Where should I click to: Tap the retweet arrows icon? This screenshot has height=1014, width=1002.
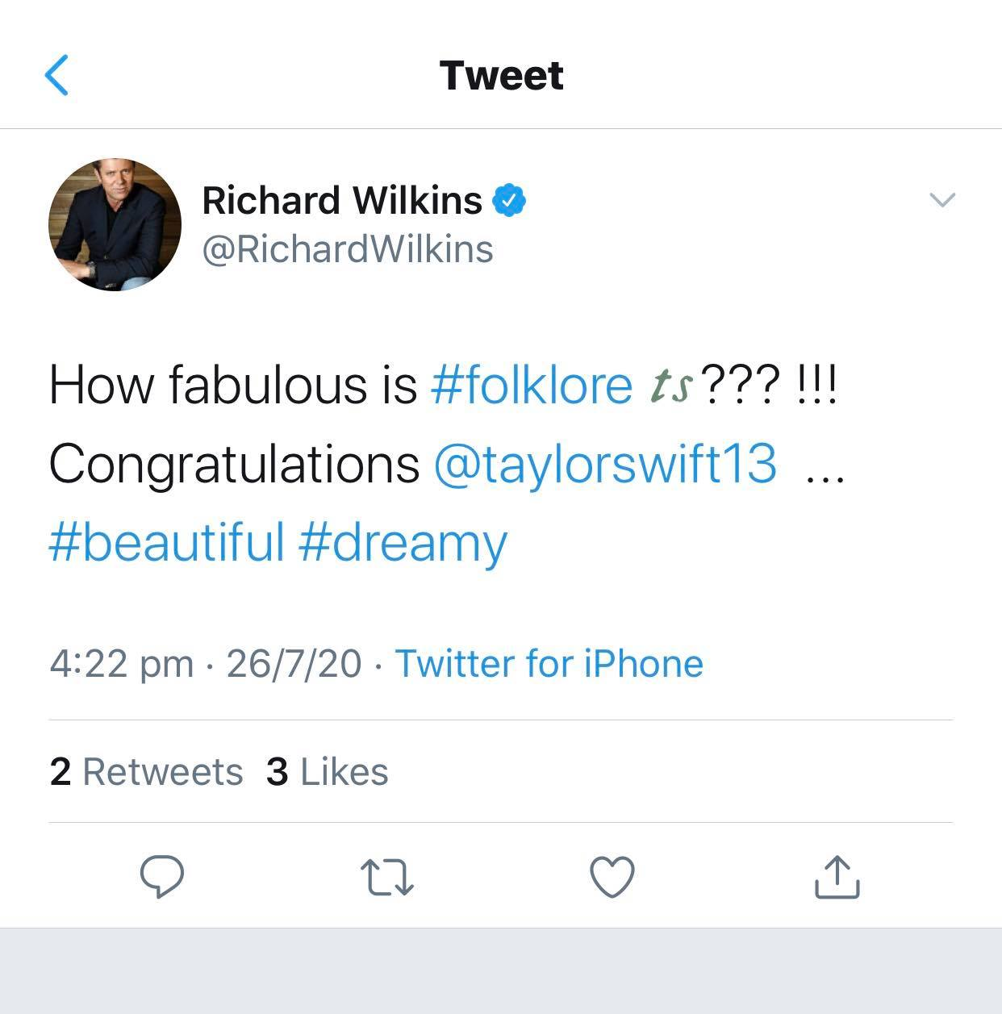387,878
